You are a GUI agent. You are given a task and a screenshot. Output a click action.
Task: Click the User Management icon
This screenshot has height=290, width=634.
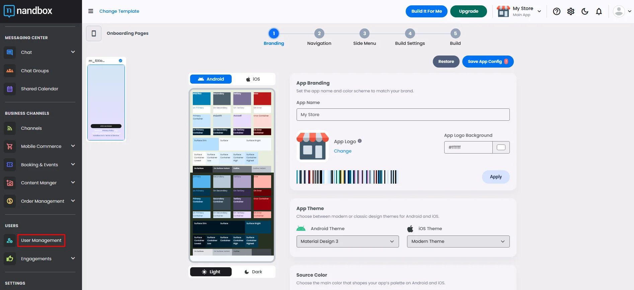10,240
